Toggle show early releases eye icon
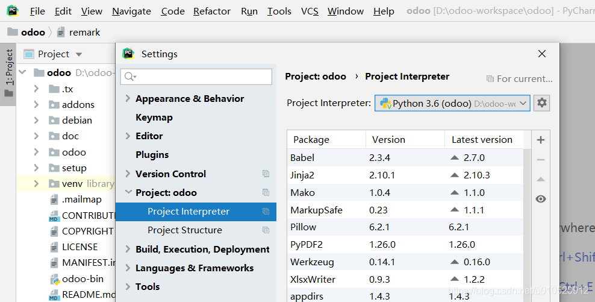595x302 pixels. pyautogui.click(x=541, y=199)
